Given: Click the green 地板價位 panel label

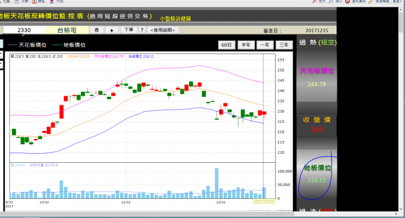Looking at the screenshot, I should [x=317, y=168].
